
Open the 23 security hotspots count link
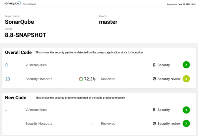pos(8,79)
